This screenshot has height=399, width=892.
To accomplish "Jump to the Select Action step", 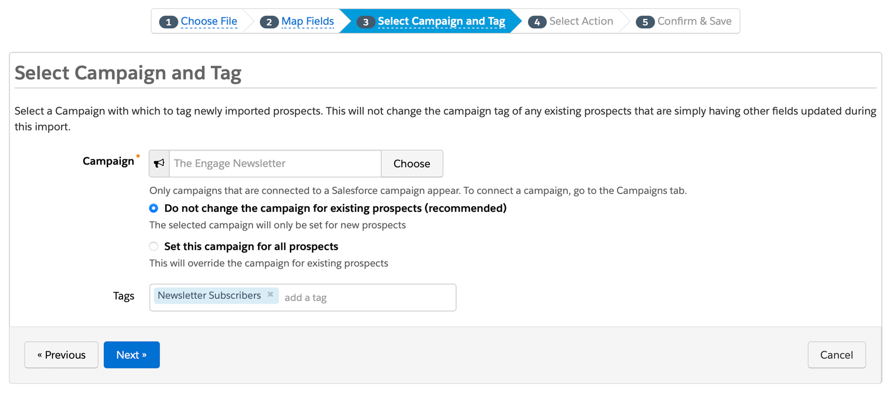I will click(581, 21).
